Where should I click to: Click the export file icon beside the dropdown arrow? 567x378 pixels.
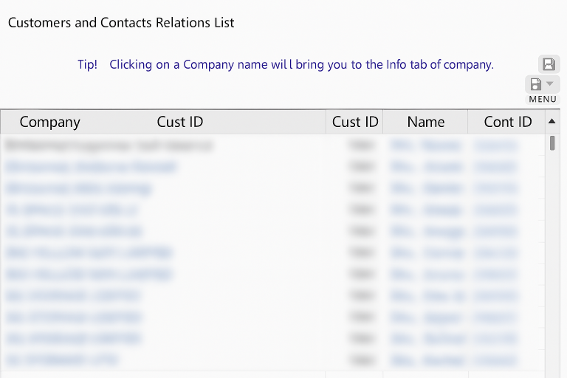click(x=536, y=84)
